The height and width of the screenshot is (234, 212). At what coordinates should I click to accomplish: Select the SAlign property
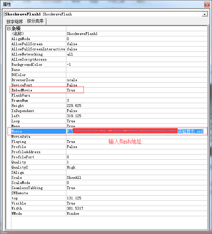(x=38, y=173)
